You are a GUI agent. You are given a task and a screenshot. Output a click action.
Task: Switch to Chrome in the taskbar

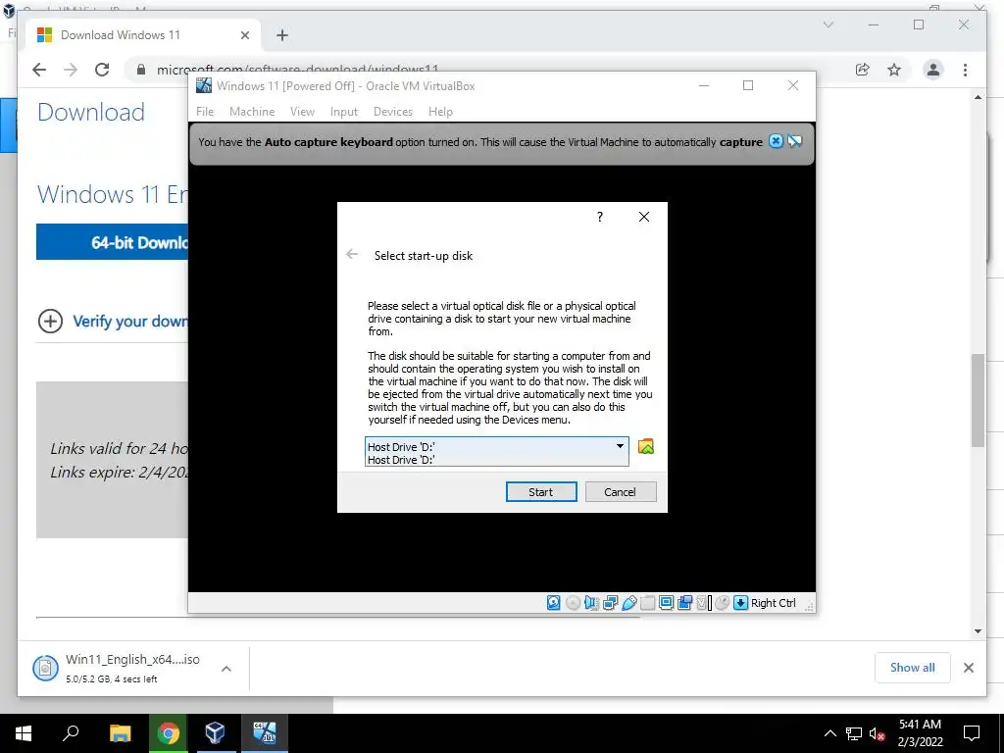click(x=168, y=733)
